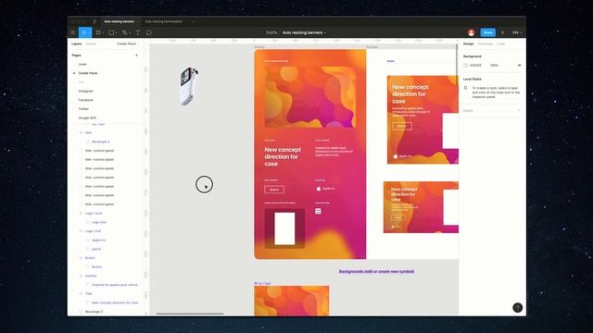Viewport: 593px width, 333px height.
Task: Select the Logo icon layer
Action: pyautogui.click(x=99, y=222)
